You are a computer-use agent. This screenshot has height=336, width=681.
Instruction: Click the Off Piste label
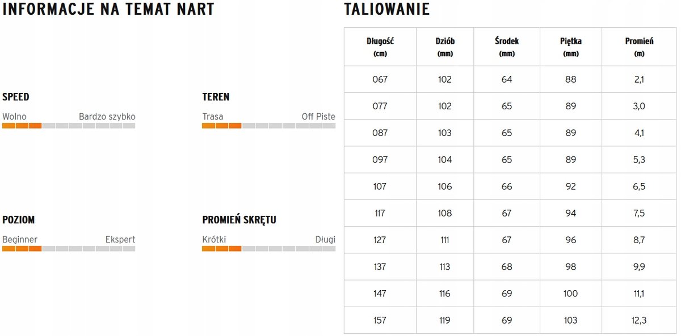pyautogui.click(x=318, y=117)
